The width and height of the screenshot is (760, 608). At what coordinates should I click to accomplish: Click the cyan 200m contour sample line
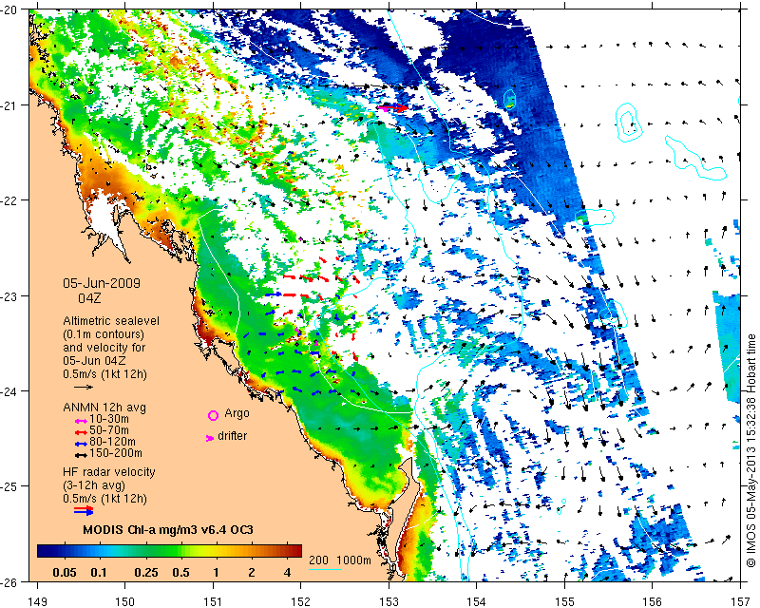(x=325, y=569)
